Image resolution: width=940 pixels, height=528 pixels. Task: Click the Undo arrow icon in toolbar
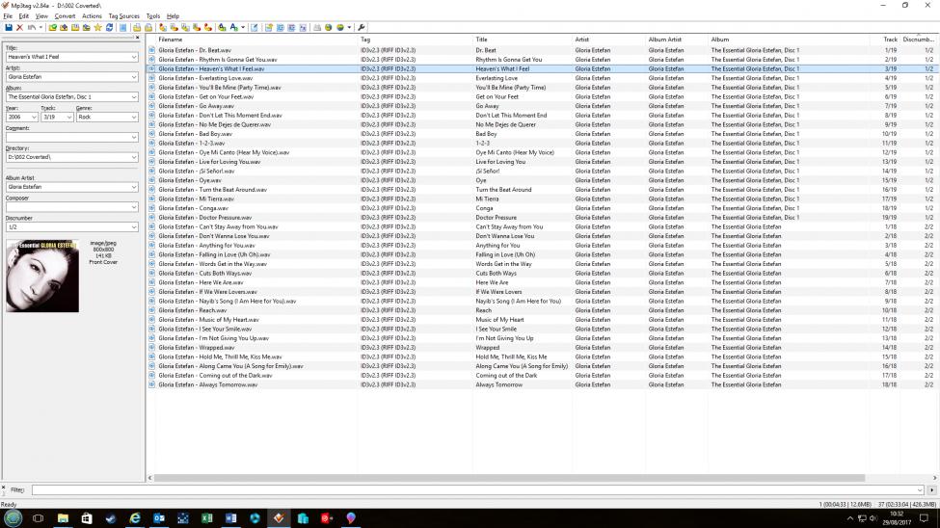click(x=32, y=27)
